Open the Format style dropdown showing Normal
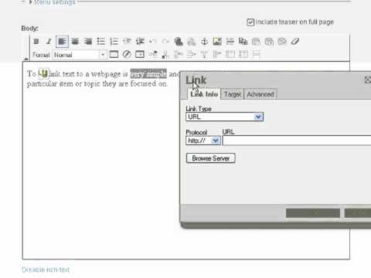This screenshot has width=371, height=278. pos(80,55)
